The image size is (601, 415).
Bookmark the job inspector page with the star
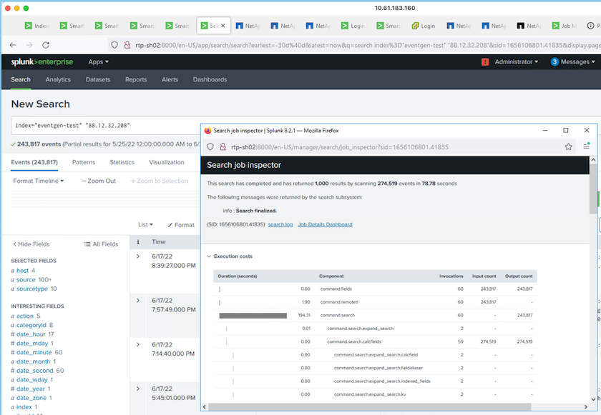tap(568, 146)
